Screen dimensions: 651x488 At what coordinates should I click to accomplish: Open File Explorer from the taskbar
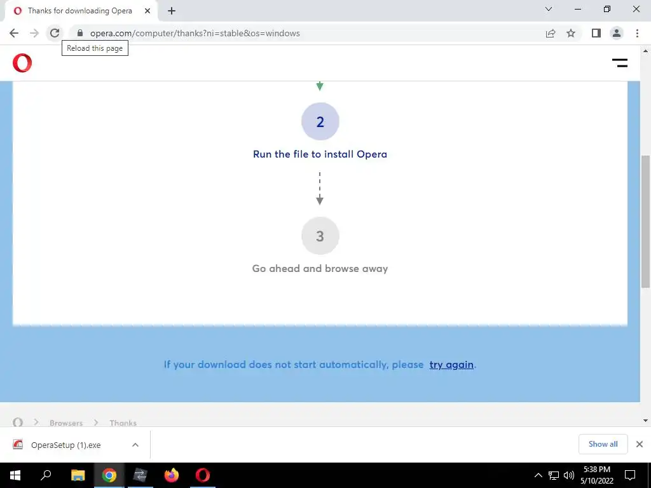click(78, 475)
